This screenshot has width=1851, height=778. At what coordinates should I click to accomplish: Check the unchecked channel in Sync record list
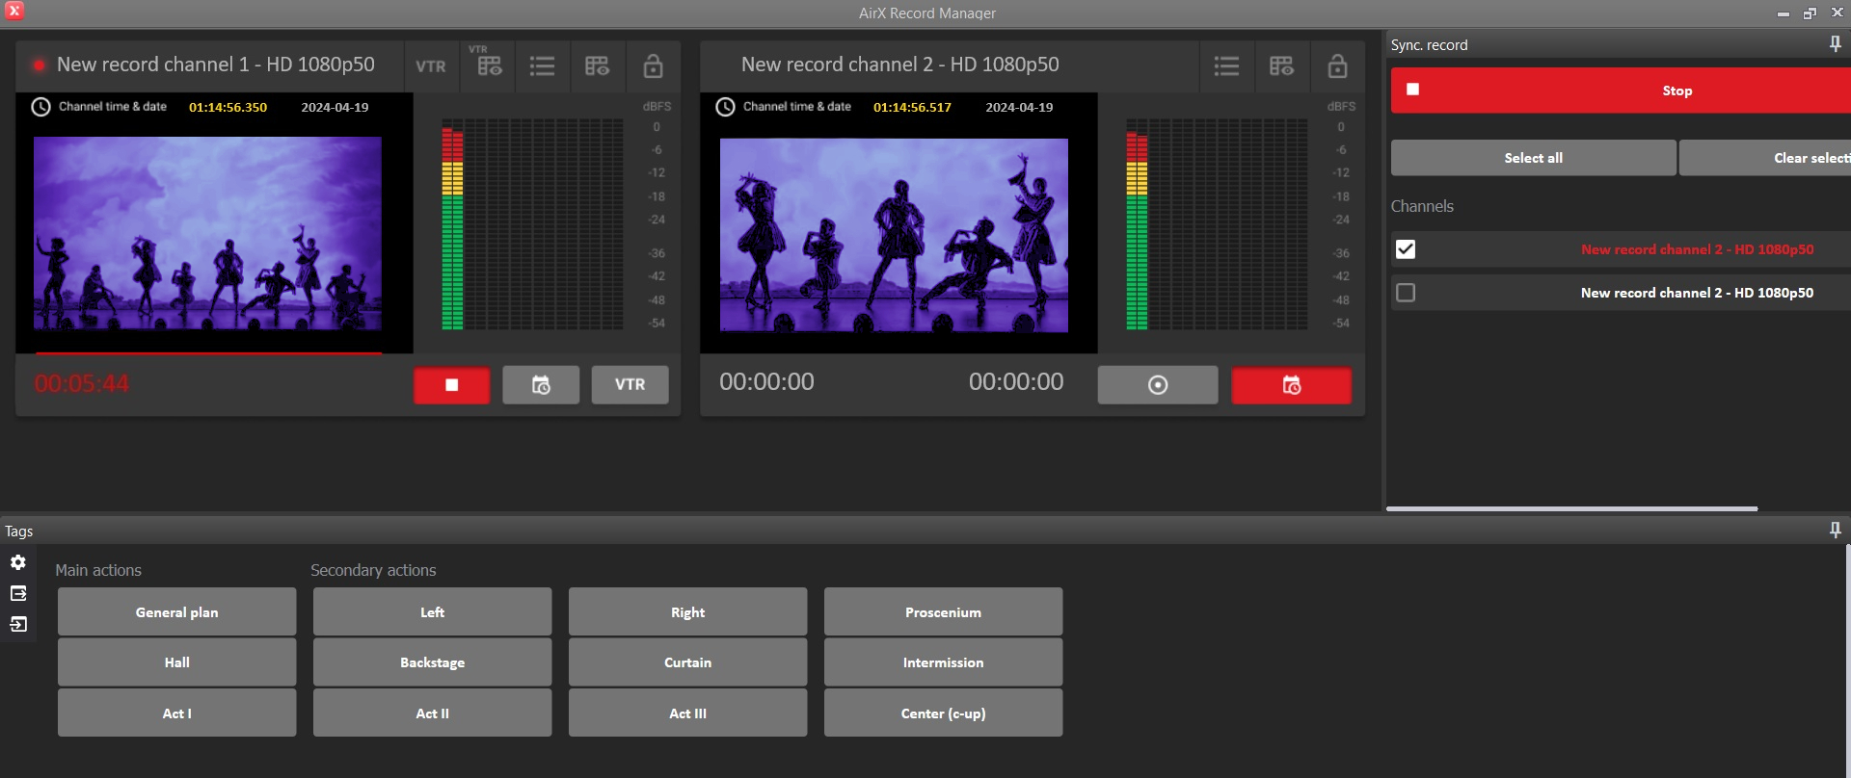1406,293
